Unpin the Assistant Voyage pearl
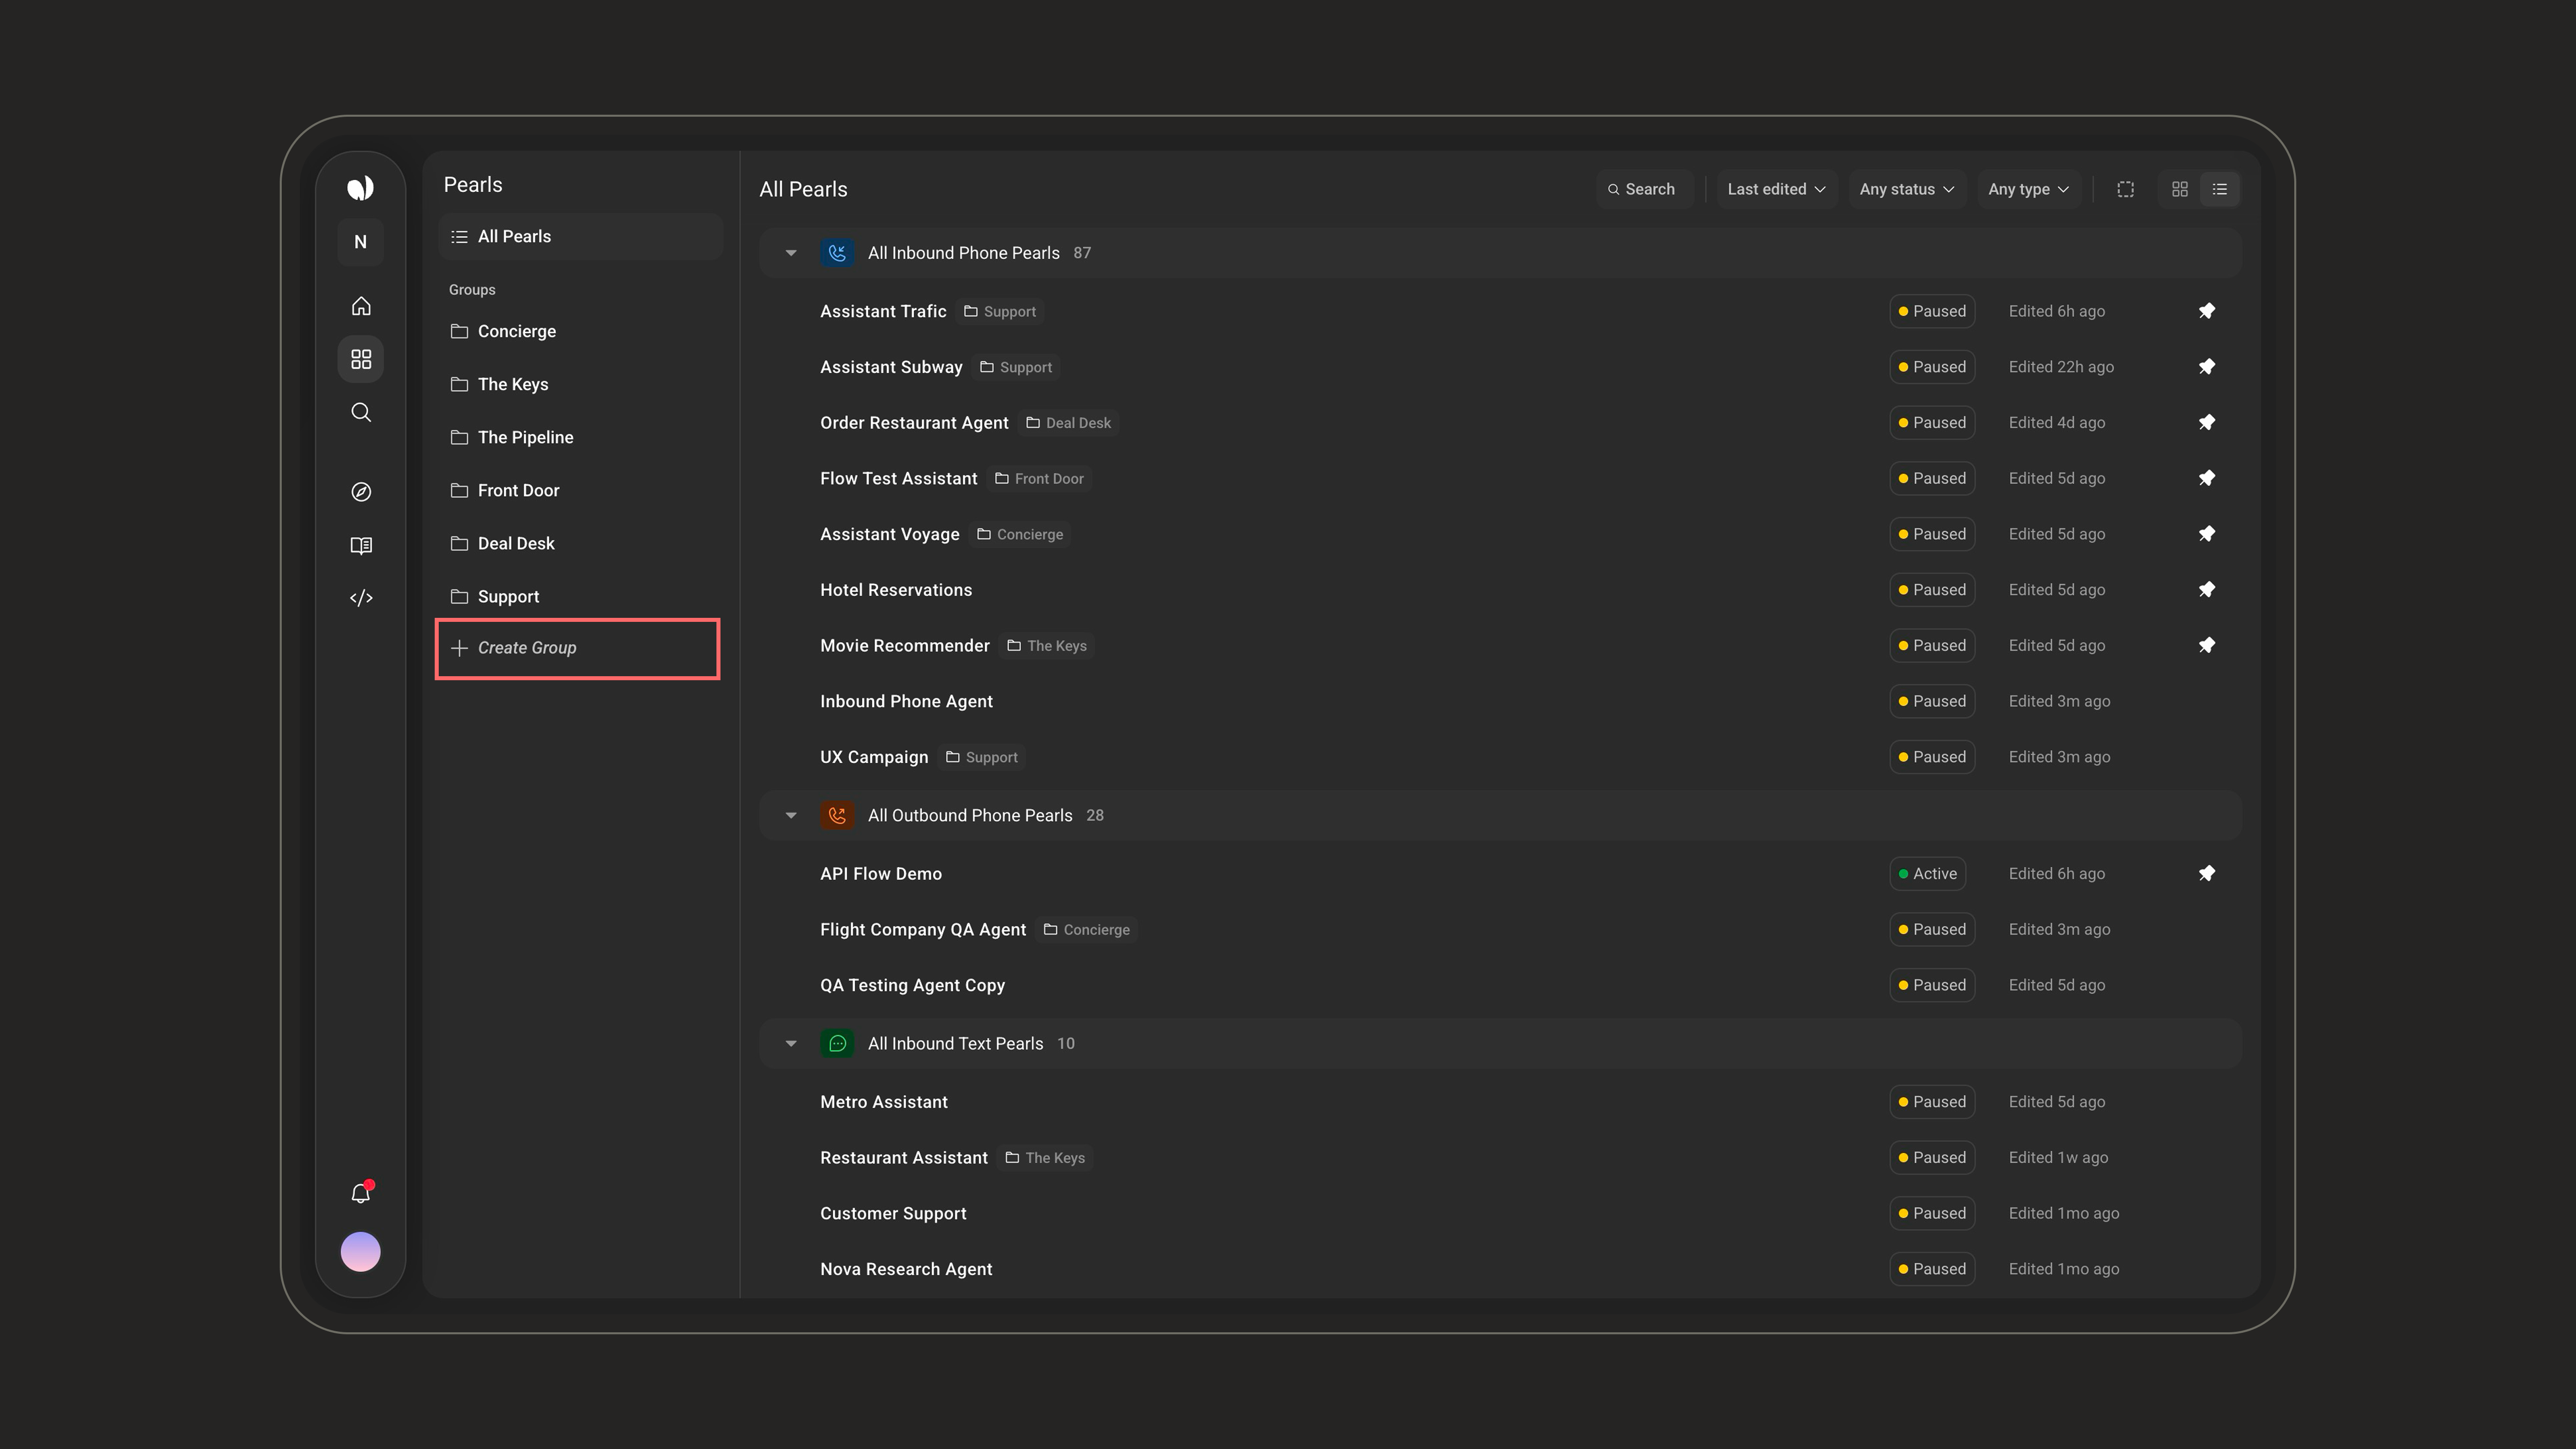The height and width of the screenshot is (1449, 2576). point(2207,534)
